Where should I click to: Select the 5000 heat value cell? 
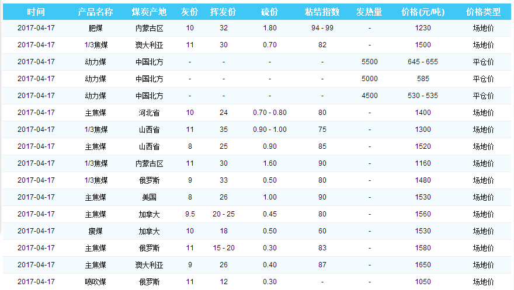pyautogui.click(x=369, y=79)
